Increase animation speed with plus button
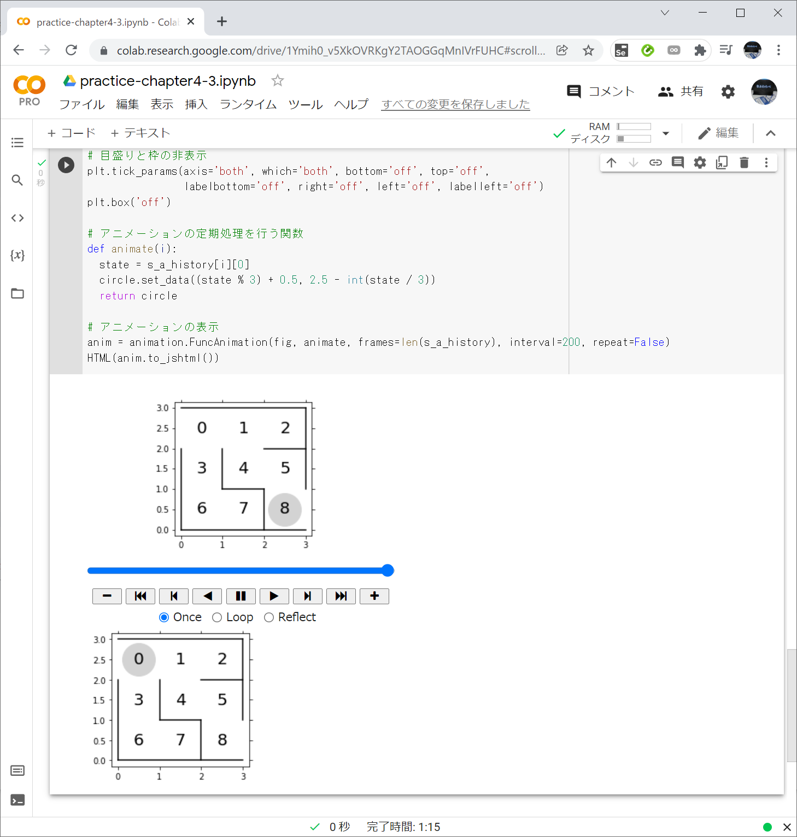The height and width of the screenshot is (837, 797). tap(374, 596)
